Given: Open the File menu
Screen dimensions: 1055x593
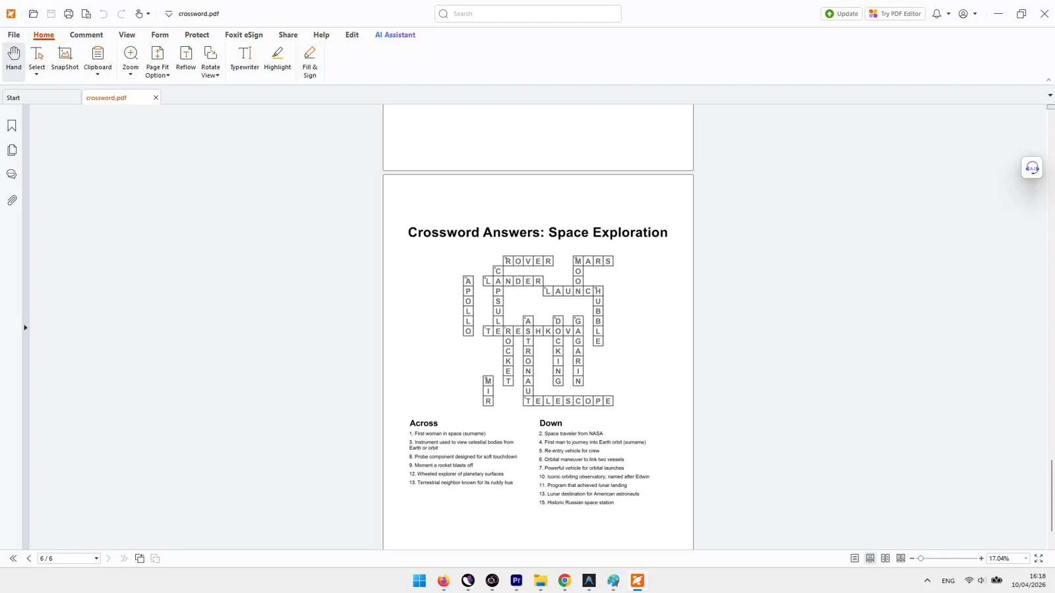Looking at the screenshot, I should pos(14,35).
